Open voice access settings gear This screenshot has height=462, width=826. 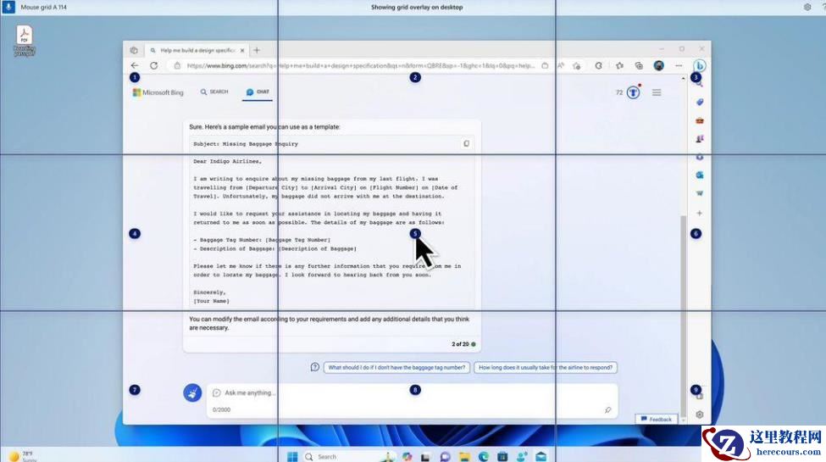click(x=807, y=7)
